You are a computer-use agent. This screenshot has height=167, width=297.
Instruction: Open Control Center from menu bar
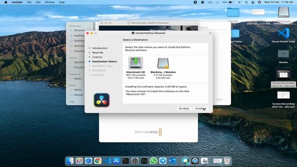253,2
